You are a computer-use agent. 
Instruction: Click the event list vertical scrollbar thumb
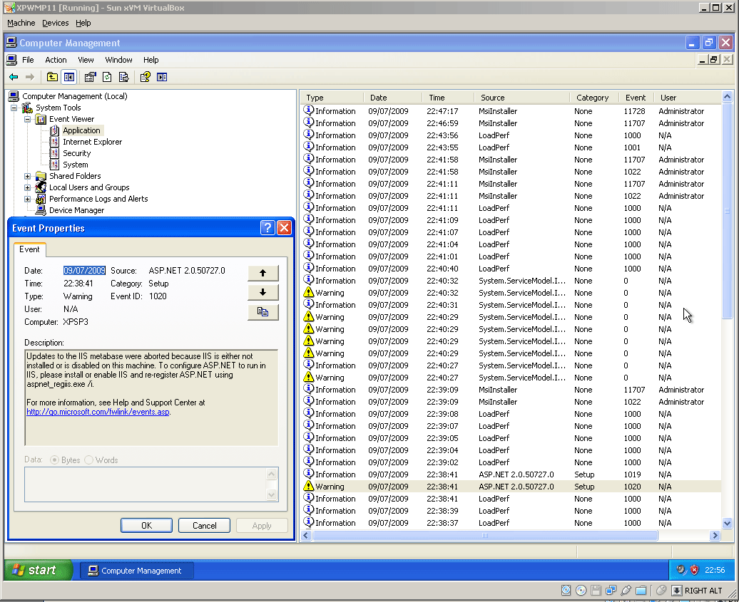727,211
